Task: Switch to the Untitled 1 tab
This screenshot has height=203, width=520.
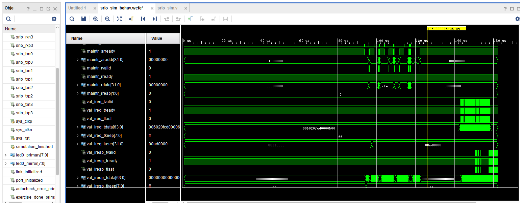Action: click(78, 7)
